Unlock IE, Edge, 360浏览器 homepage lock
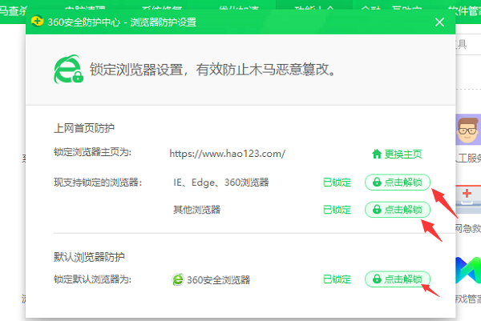481x321 pixels. tap(398, 183)
